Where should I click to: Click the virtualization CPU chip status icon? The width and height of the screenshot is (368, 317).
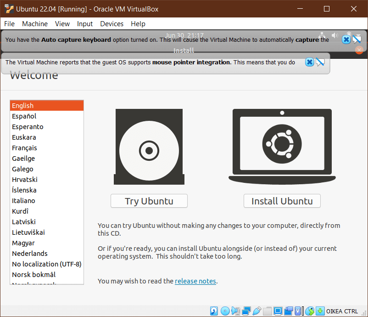point(298,311)
